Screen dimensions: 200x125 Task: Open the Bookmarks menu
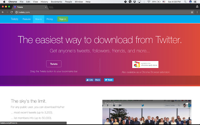pos(56,2)
